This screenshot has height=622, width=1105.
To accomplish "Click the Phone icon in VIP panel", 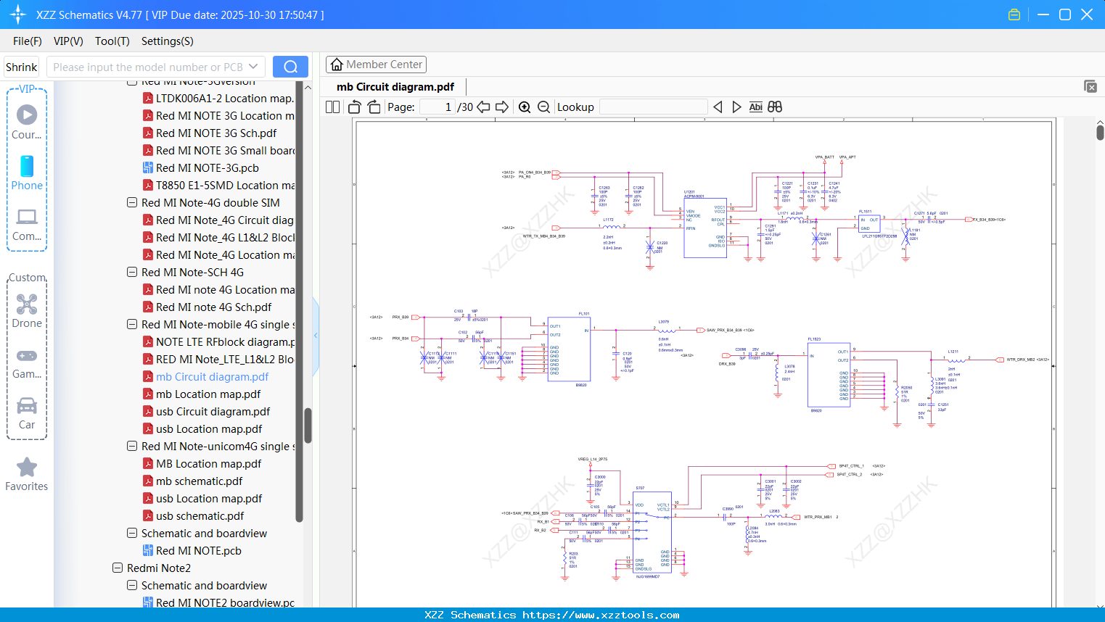I will 27,167.
